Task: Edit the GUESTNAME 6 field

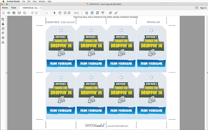Action: click(x=91, y=84)
